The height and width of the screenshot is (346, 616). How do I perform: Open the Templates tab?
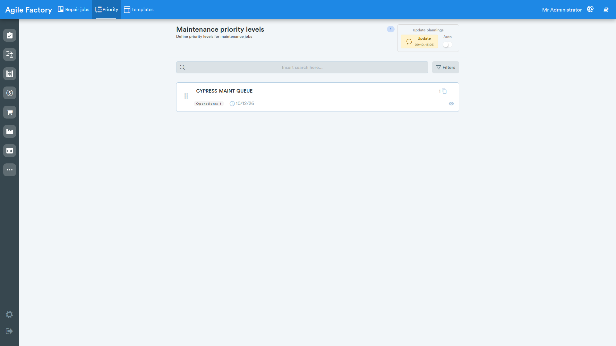click(139, 10)
